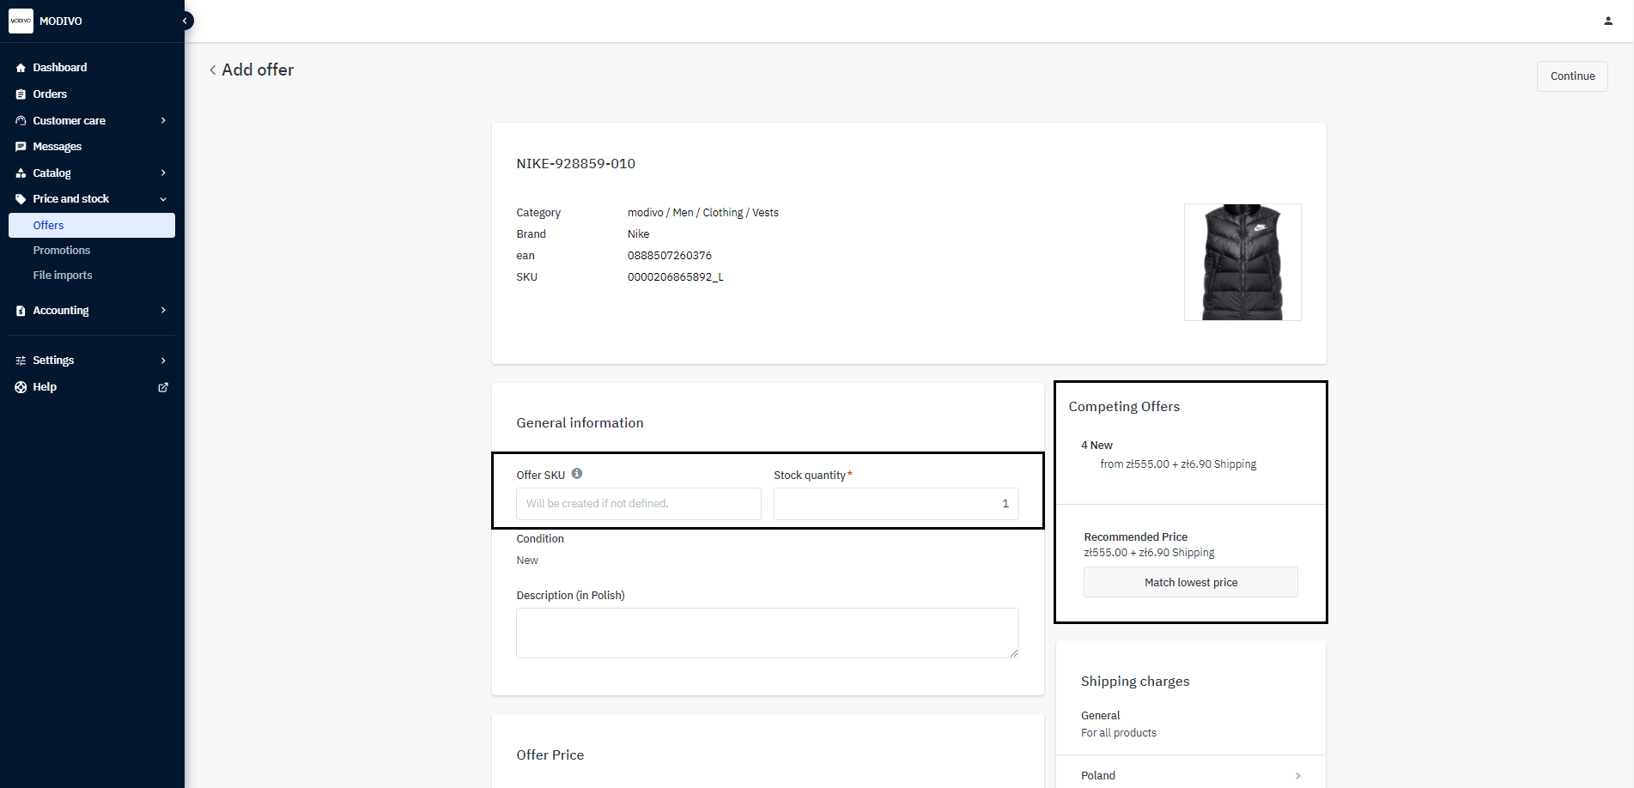Click the Description (in Polish) text area
Screen dimensions: 1634x788
pyautogui.click(x=768, y=633)
